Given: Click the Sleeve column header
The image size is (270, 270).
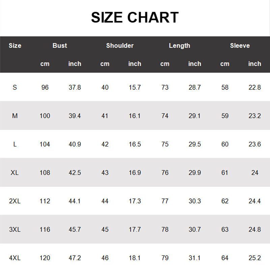Looking at the screenshot, I should point(240,46).
